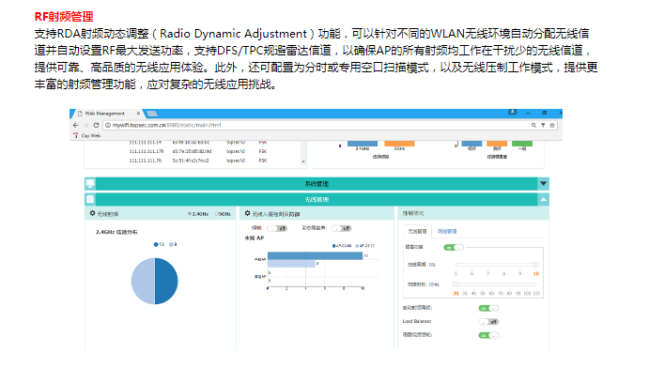Click the browser forward arrow
Viewport: 649px width, 368px height.
(x=85, y=125)
